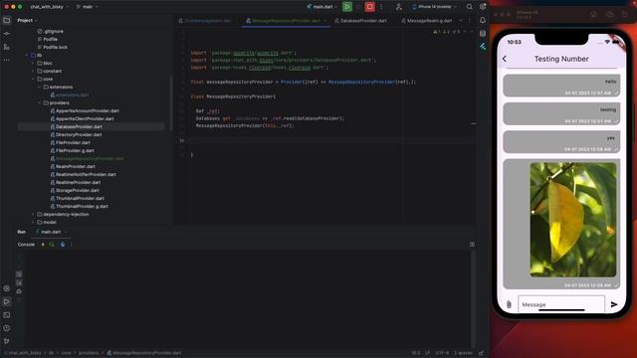Image resolution: width=637 pixels, height=358 pixels.
Task: Open the Run tool window icon in sidebar
Action: (x=7, y=301)
